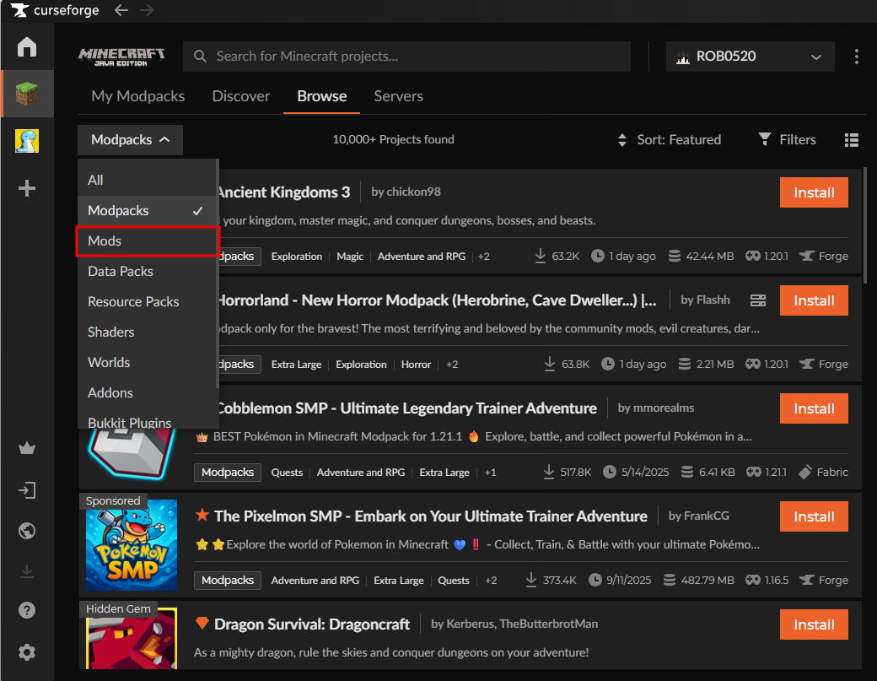Click the server icon beside Horrorland author

tap(758, 300)
